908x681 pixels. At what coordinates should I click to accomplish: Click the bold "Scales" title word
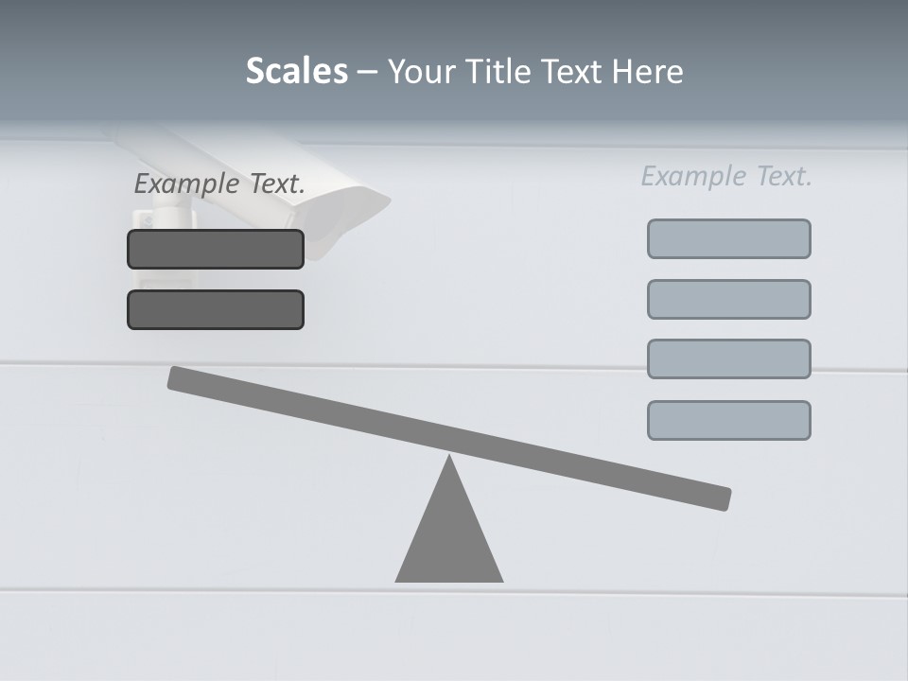(x=296, y=71)
